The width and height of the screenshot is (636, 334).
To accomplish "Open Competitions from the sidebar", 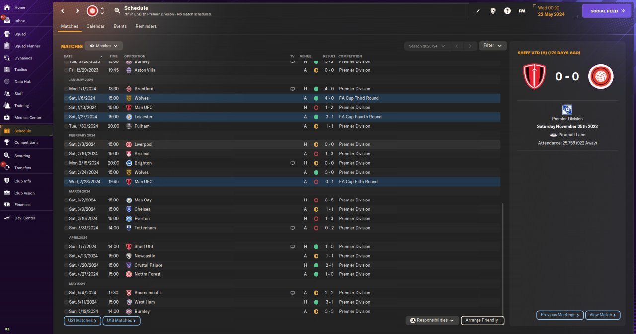I will point(26,143).
